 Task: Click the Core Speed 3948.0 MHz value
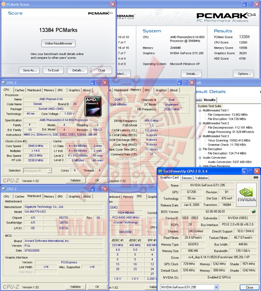click(x=36, y=146)
